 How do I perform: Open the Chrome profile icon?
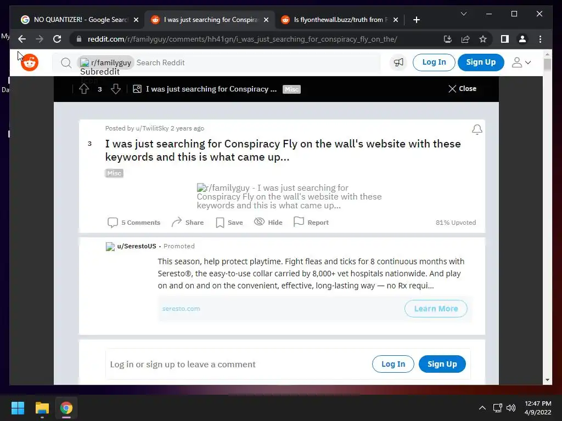click(x=522, y=39)
